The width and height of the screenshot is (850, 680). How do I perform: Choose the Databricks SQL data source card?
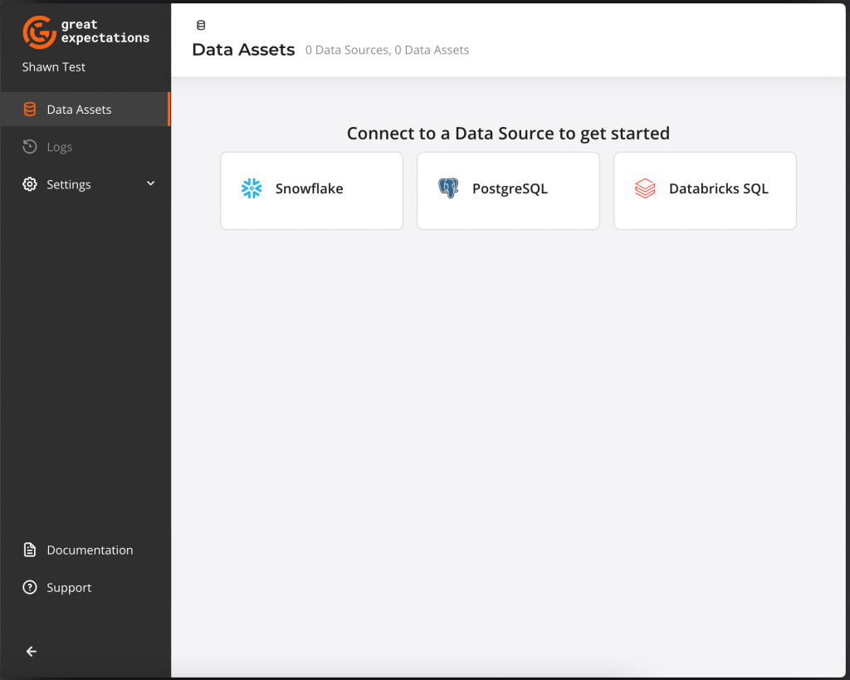705,190
